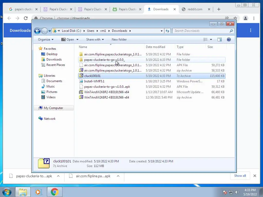Screen dimensions: 263x197
Task: Select Downloads in Favorites
Action: (54, 60)
